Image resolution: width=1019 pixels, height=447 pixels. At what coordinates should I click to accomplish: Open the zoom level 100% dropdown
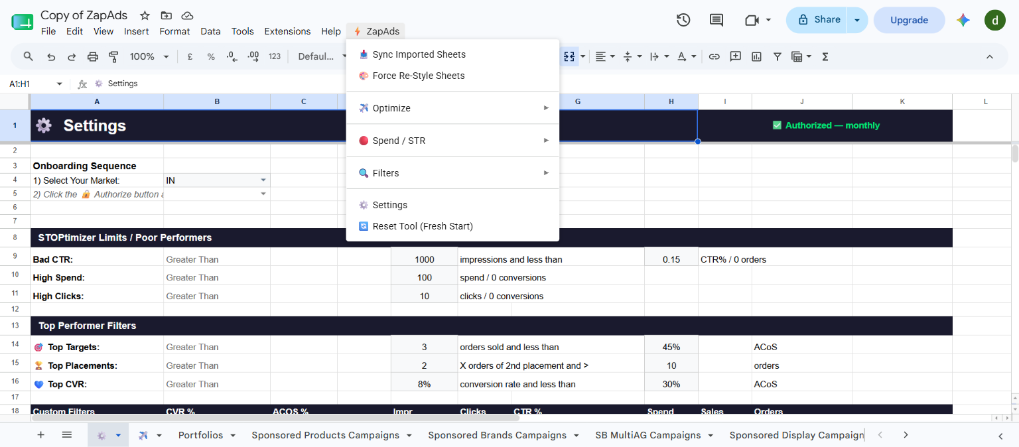[x=149, y=56]
